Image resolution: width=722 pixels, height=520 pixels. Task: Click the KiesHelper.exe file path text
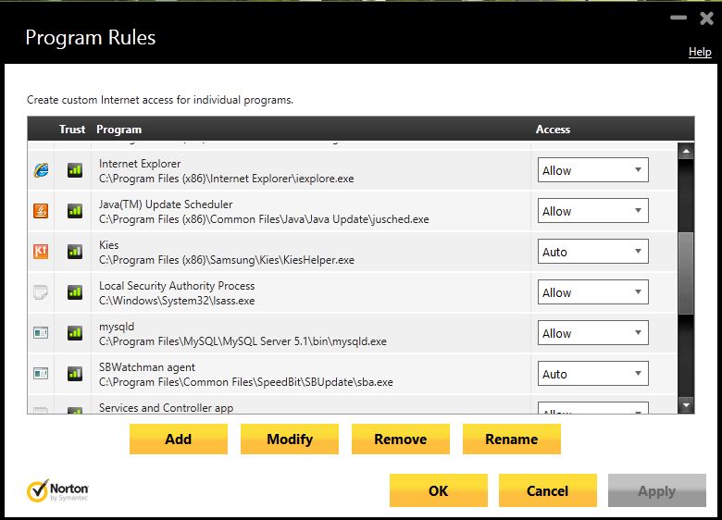click(227, 260)
